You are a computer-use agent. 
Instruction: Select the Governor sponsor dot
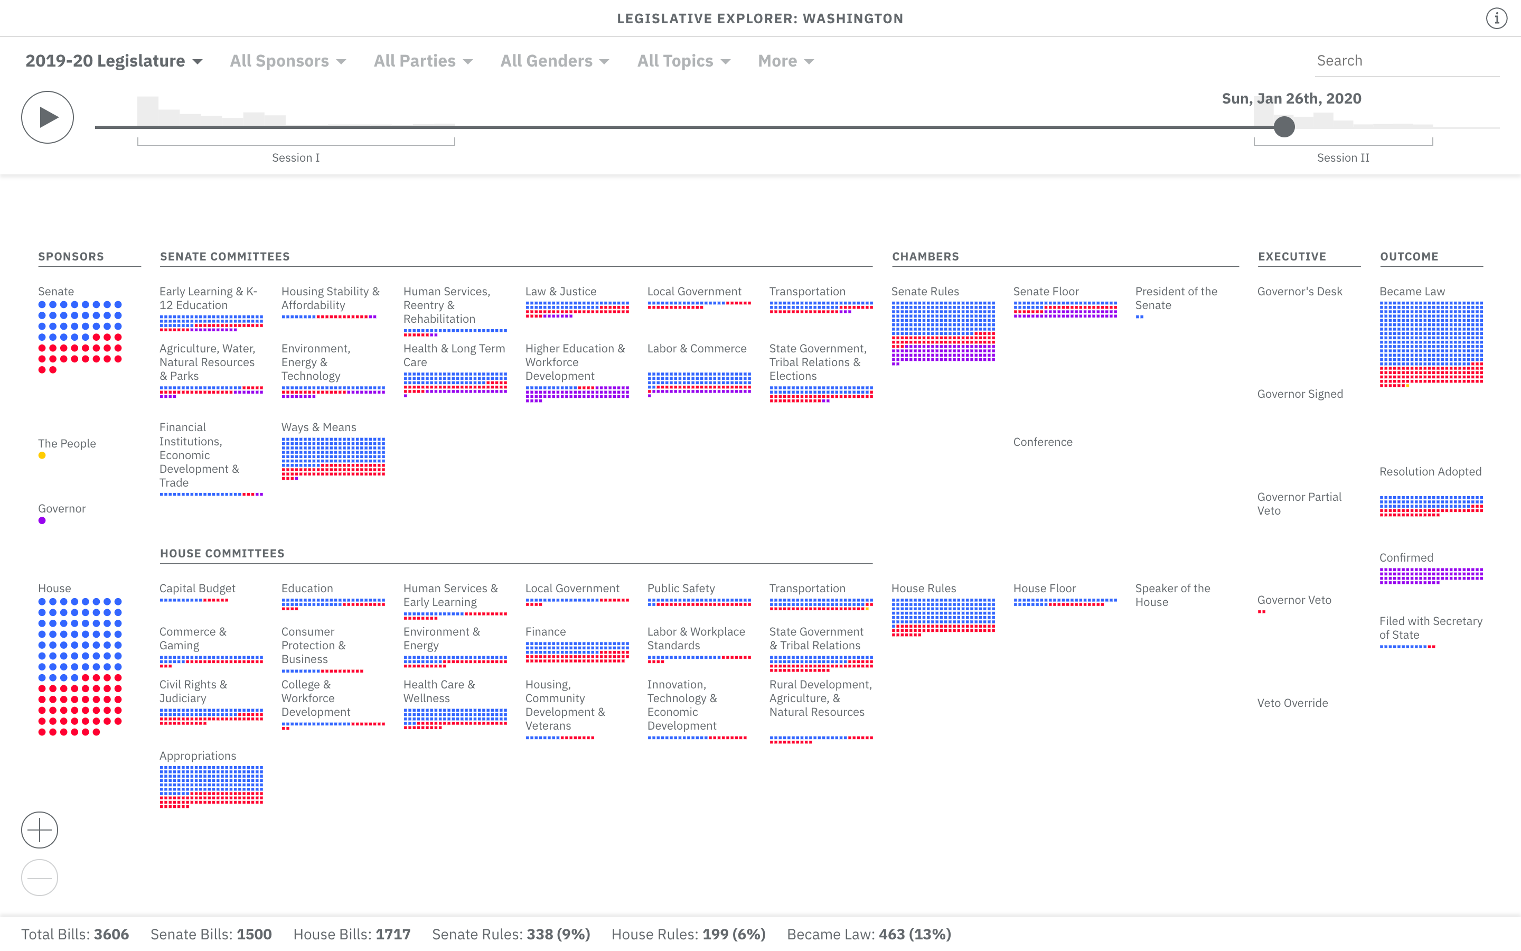(42, 520)
